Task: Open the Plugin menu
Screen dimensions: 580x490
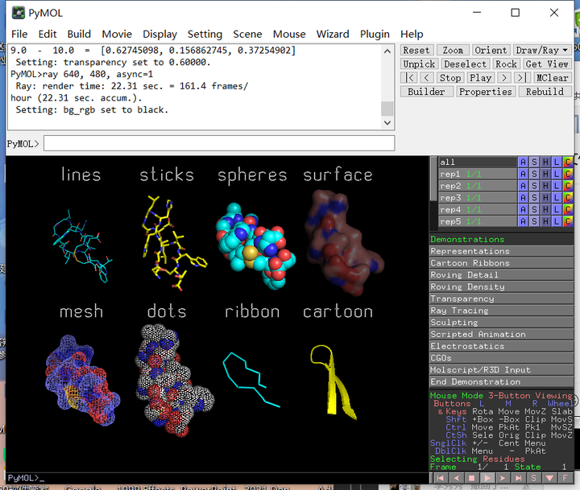Action: click(375, 34)
